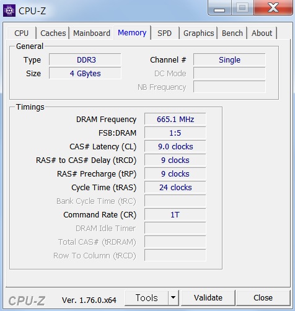Open the Bench tab

click(x=232, y=33)
